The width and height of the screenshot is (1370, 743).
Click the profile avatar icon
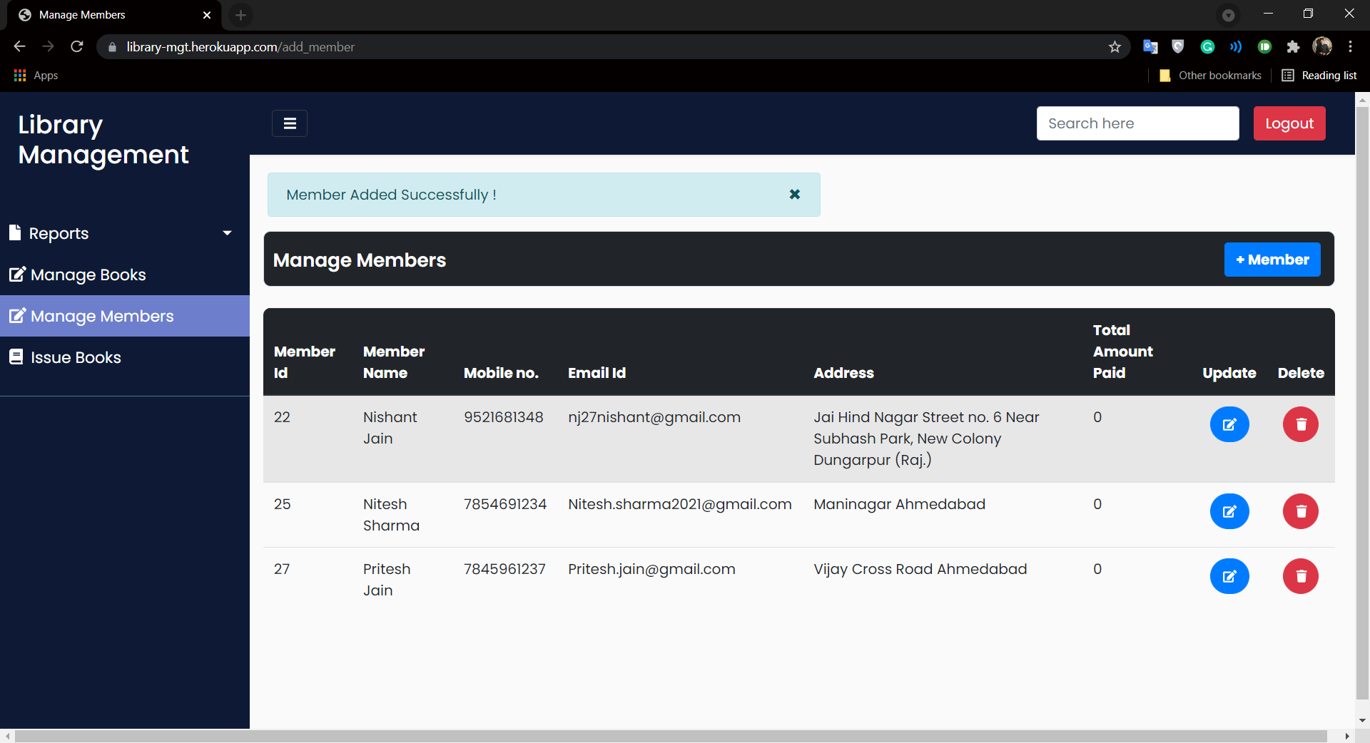point(1324,46)
